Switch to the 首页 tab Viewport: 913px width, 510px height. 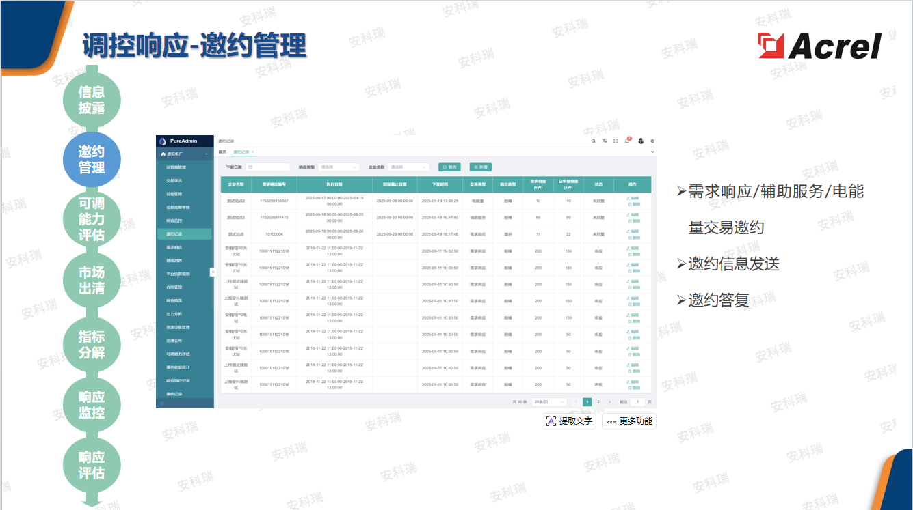coord(222,152)
